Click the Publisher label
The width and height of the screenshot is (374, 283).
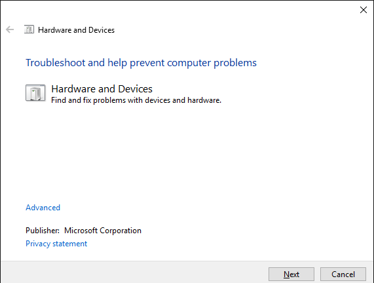click(x=43, y=231)
